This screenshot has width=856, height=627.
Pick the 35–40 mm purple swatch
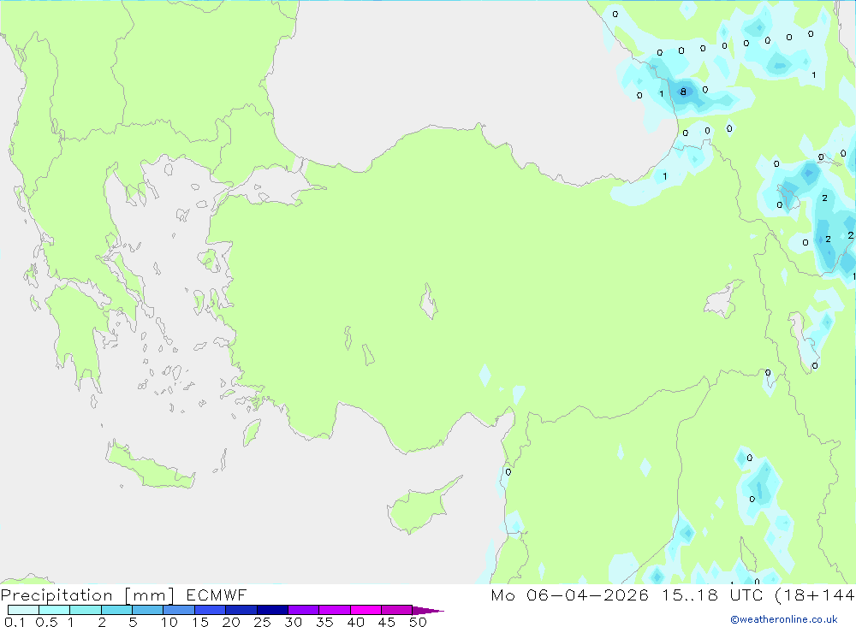[334, 610]
